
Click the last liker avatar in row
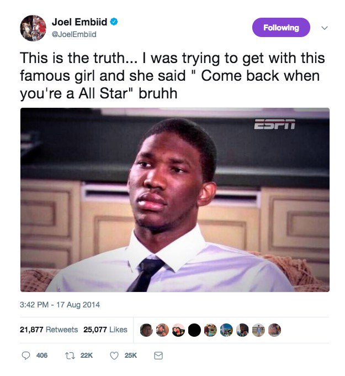tap(274, 330)
